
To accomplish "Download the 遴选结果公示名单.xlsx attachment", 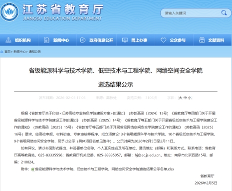I will click(104, 169).
